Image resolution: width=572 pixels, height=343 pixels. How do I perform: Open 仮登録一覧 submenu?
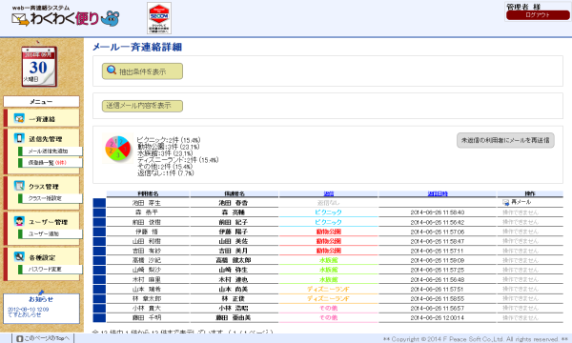coord(50,163)
